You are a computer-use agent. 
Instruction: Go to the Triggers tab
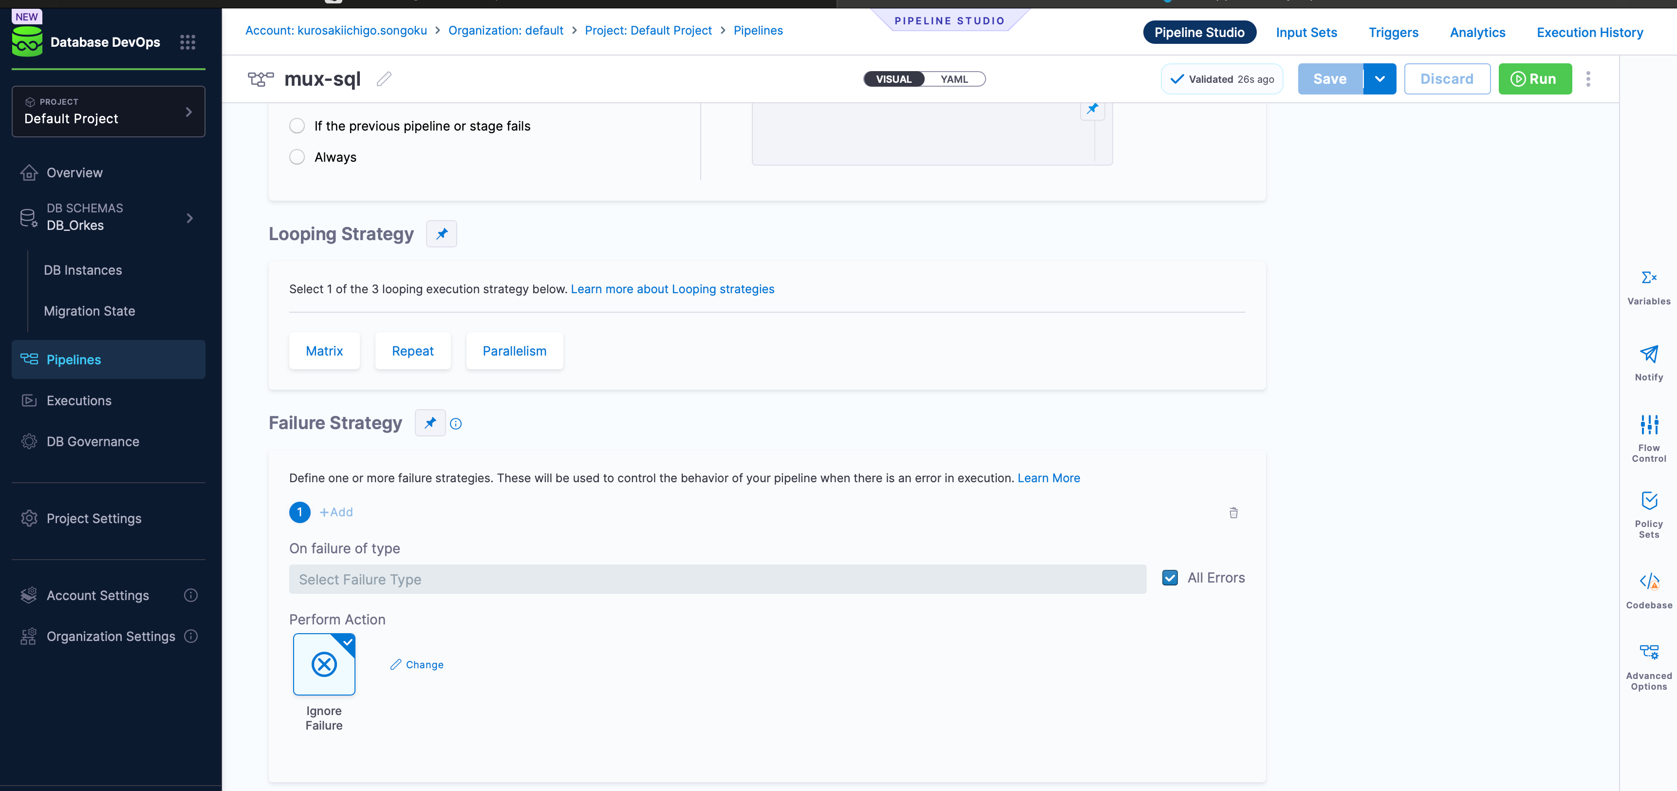pyautogui.click(x=1393, y=33)
